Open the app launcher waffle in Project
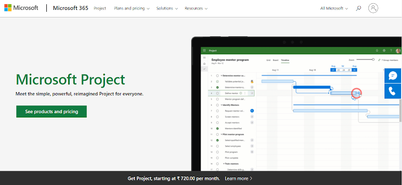Viewport: 402px width, 185px height. click(x=204, y=50)
